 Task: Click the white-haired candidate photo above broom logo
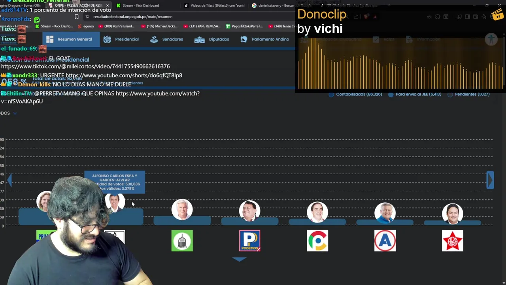tap(182, 209)
